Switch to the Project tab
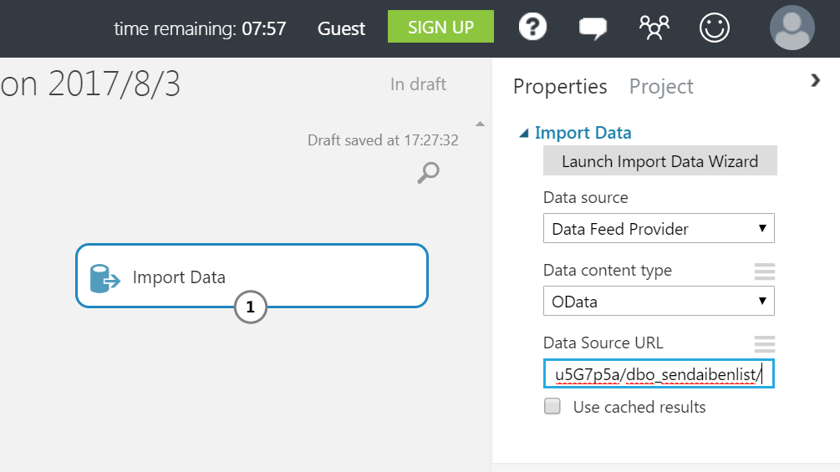The image size is (840, 472). [x=661, y=87]
